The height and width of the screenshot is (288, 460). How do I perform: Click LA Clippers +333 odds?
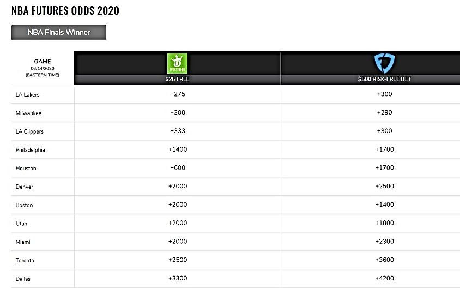[178, 131]
